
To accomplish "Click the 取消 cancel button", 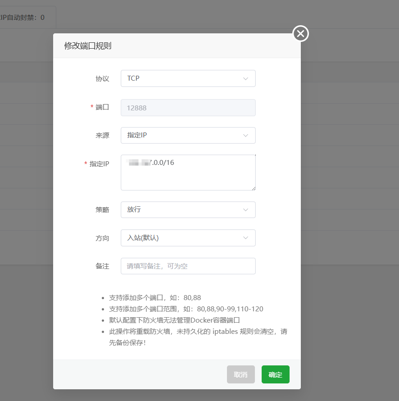I will point(241,374).
